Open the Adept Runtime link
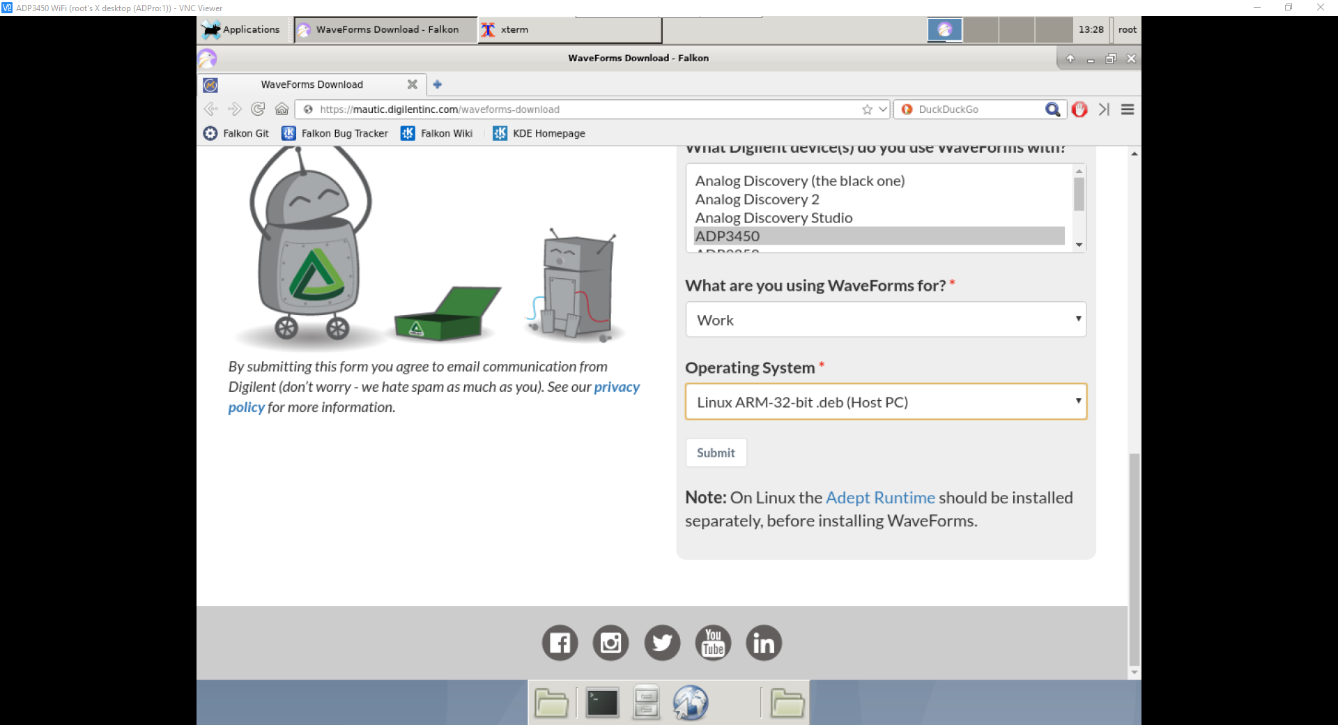The height and width of the screenshot is (725, 1338). click(x=880, y=498)
